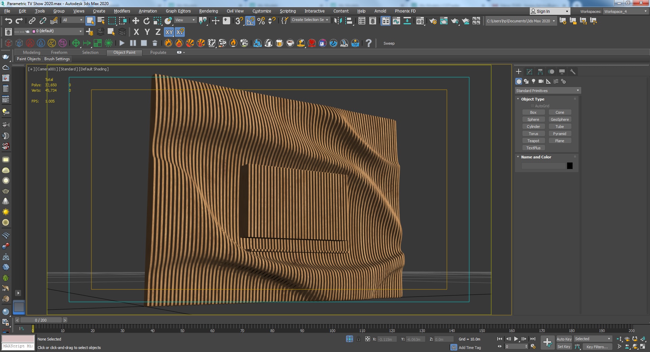650x352 pixels.
Task: Click the black object color swatch
Action: [570, 166]
